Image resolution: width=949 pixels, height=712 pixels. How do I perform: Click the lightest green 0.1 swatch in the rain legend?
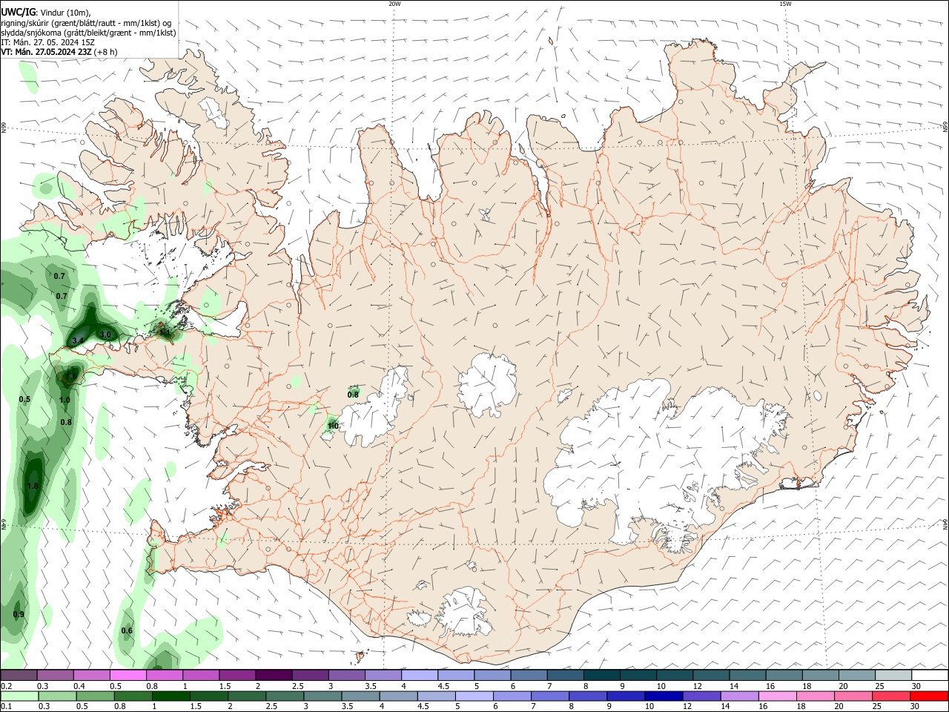click(x=19, y=696)
